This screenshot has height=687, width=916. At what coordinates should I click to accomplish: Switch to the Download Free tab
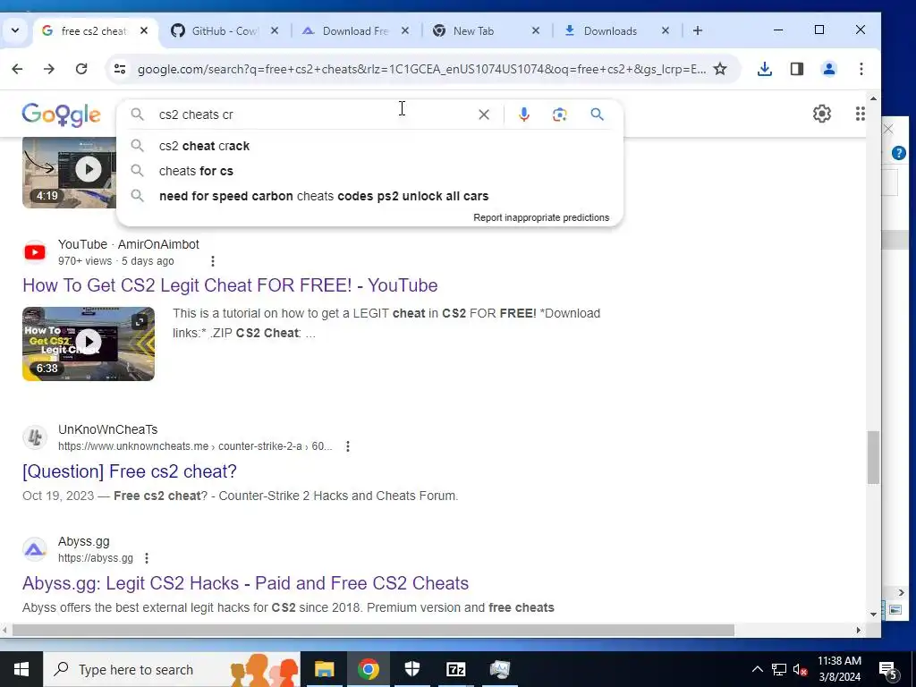coord(355,30)
